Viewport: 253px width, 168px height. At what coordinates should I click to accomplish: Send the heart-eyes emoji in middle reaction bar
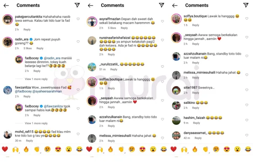(x=143, y=150)
